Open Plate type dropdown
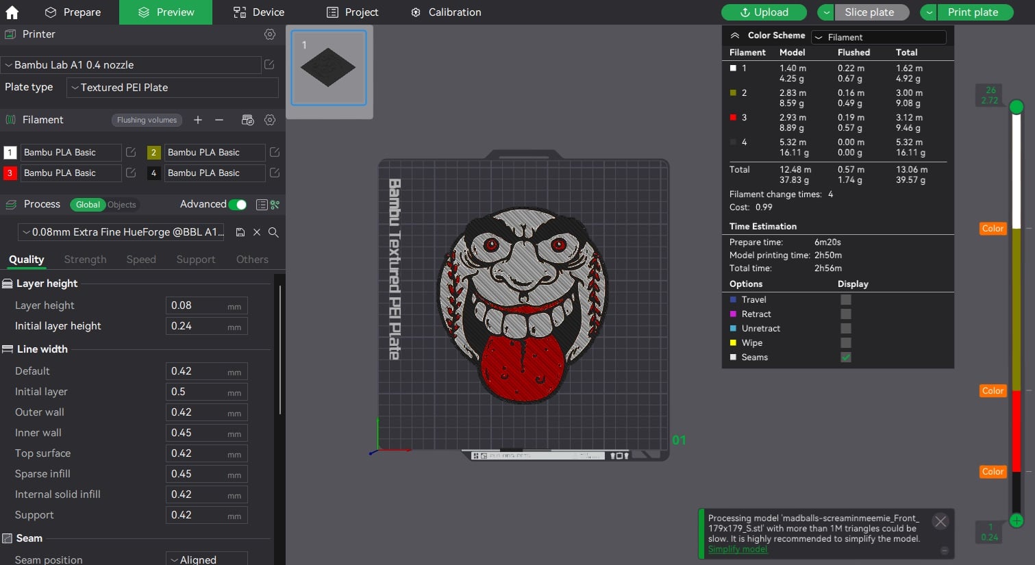This screenshot has height=565, width=1035. [x=173, y=88]
